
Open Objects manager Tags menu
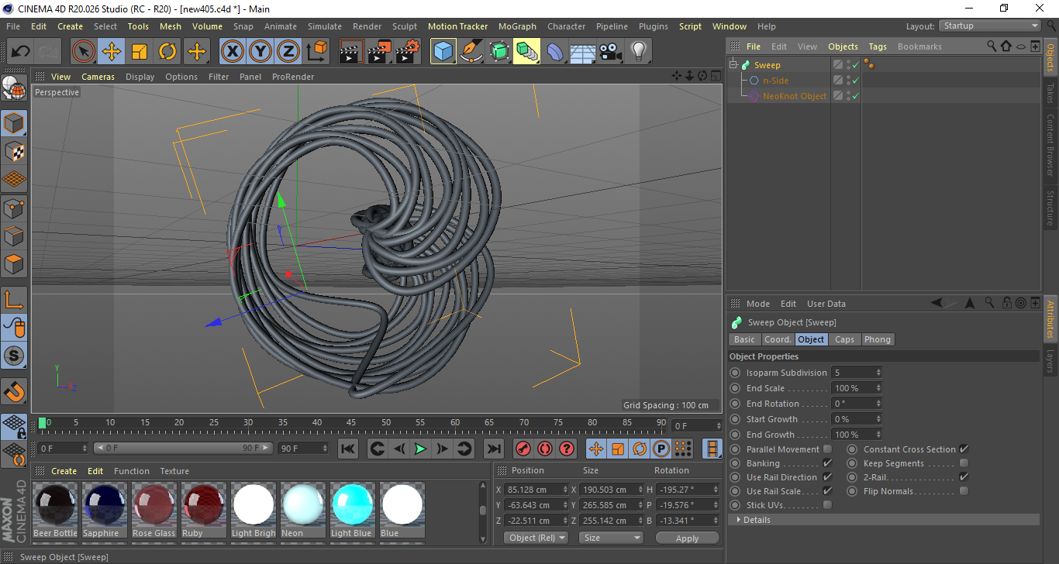pyautogui.click(x=878, y=46)
